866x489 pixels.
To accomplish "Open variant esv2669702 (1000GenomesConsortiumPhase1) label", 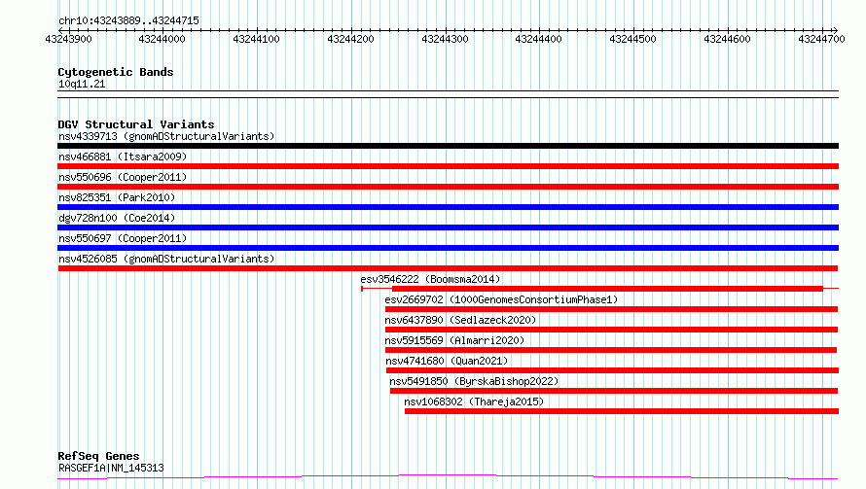I will tap(501, 299).
